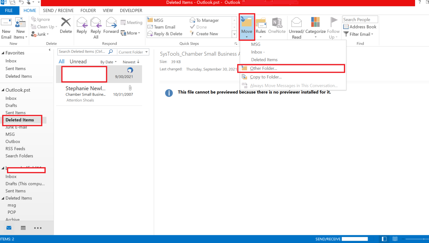The width and height of the screenshot is (429, 243).
Task: Expand the Quick Steps gallery arrow
Action: 234,34
